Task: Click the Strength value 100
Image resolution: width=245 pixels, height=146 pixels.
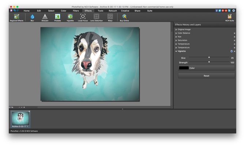Action: click(x=232, y=62)
